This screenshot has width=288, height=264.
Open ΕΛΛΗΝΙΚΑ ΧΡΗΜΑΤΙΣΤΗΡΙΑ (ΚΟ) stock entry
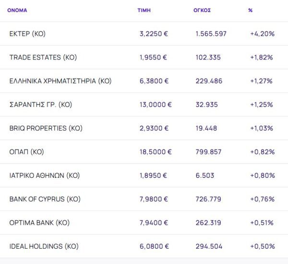[60, 81]
